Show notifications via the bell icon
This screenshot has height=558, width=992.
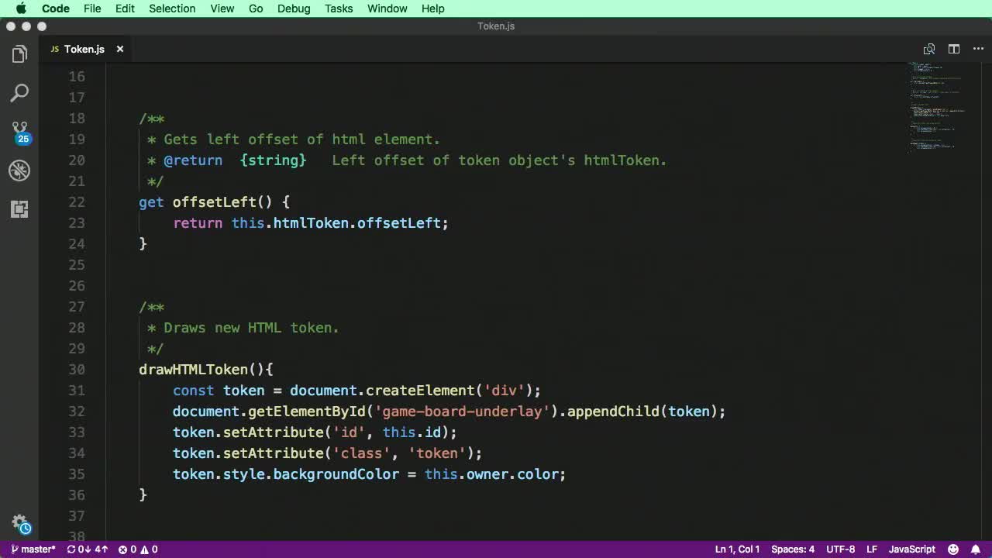[x=976, y=549]
